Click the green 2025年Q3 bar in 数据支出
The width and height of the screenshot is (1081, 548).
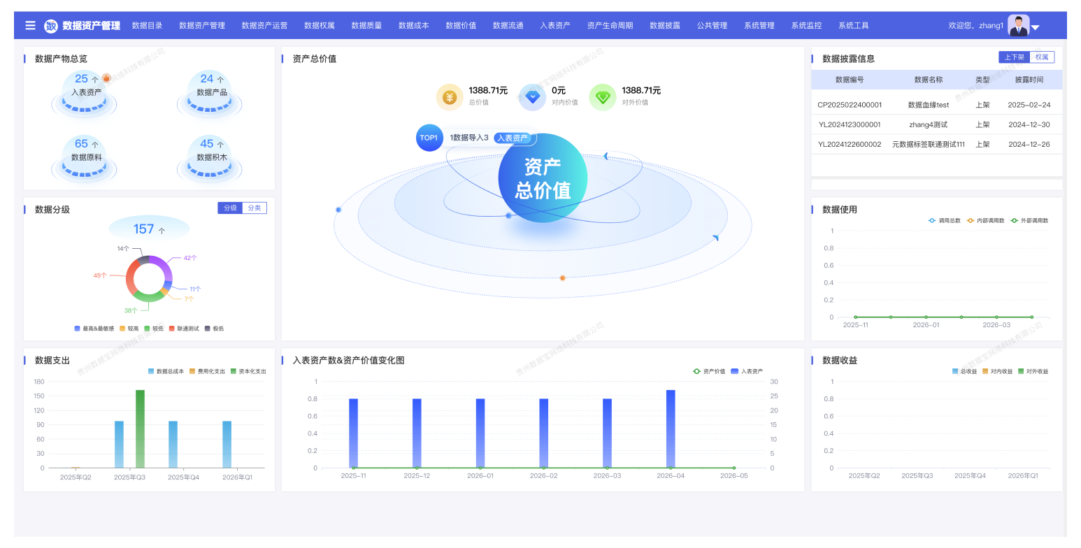[x=140, y=429]
